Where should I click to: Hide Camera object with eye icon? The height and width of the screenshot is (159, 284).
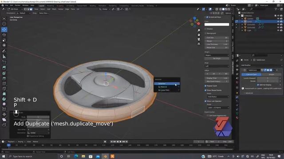pos(278,19)
